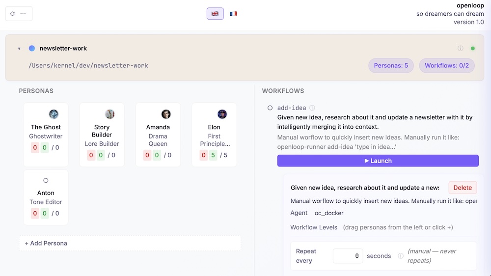Delete the add-idea workflow
Image resolution: width=491 pixels, height=276 pixels.
[x=463, y=188]
